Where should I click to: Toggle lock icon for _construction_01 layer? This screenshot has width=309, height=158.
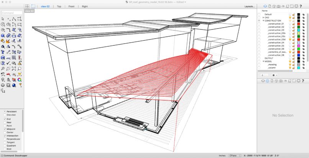click(x=294, y=24)
